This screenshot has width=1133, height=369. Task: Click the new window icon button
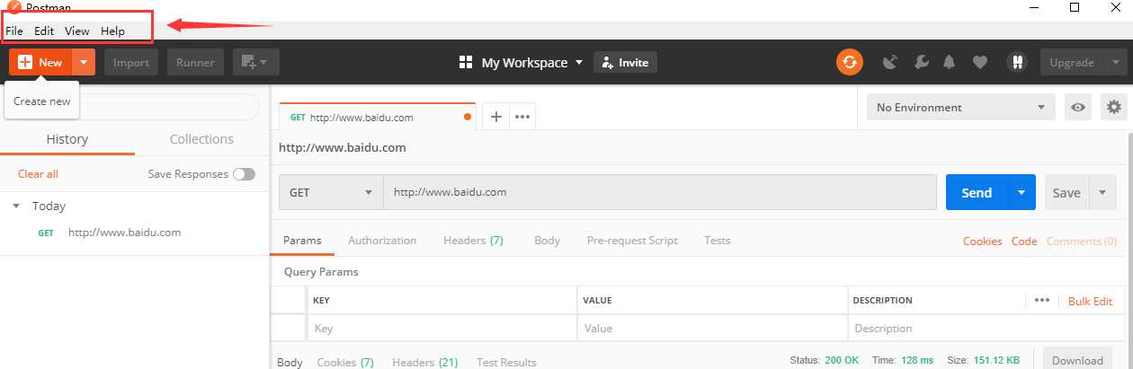pos(256,62)
